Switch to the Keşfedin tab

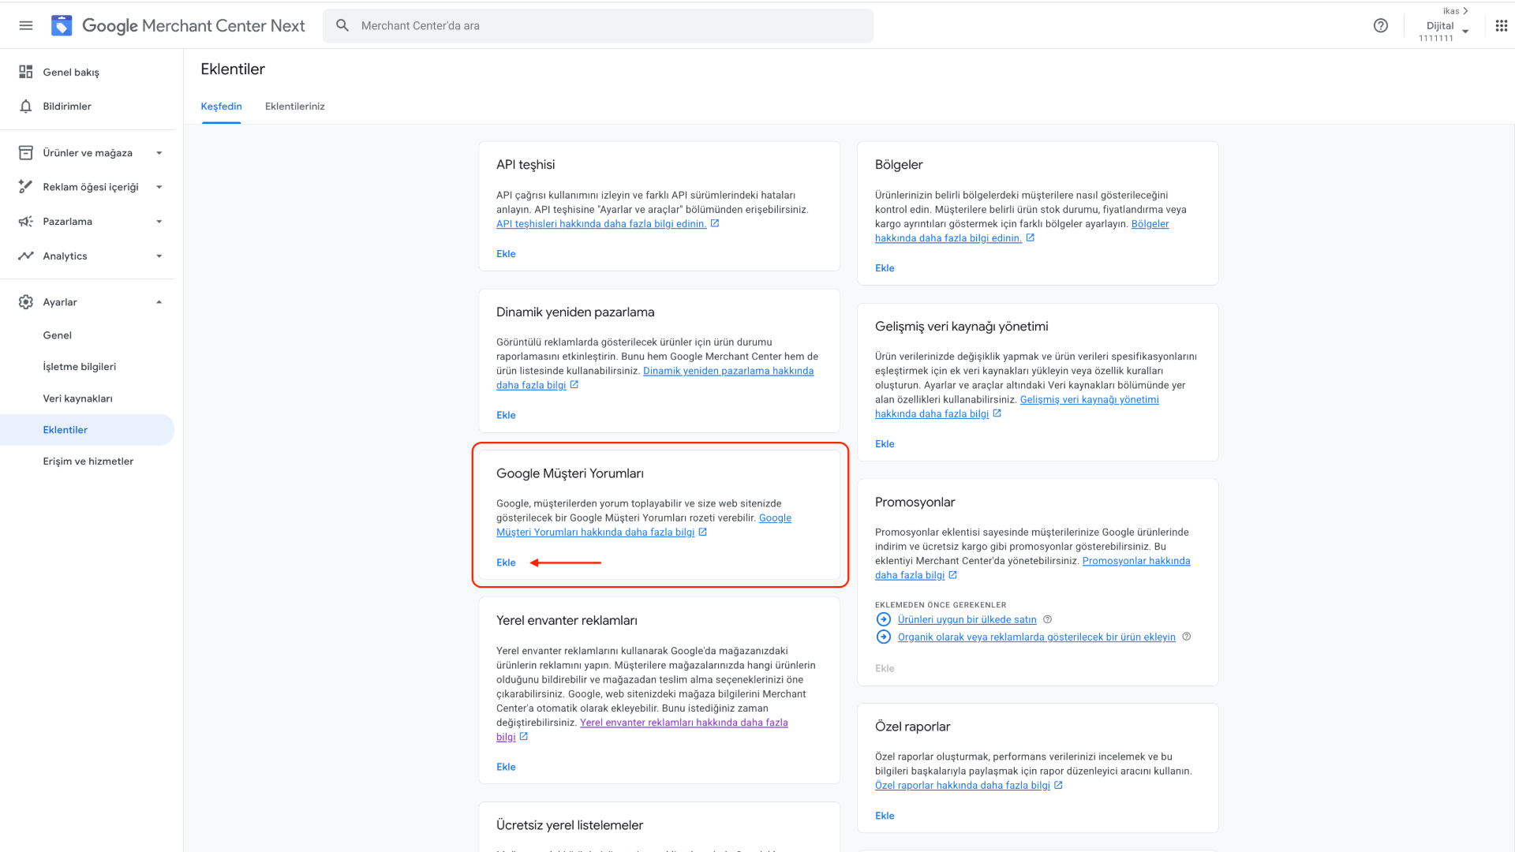(x=221, y=106)
